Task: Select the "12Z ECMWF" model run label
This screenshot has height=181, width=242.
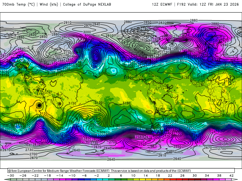Action: [162, 5]
